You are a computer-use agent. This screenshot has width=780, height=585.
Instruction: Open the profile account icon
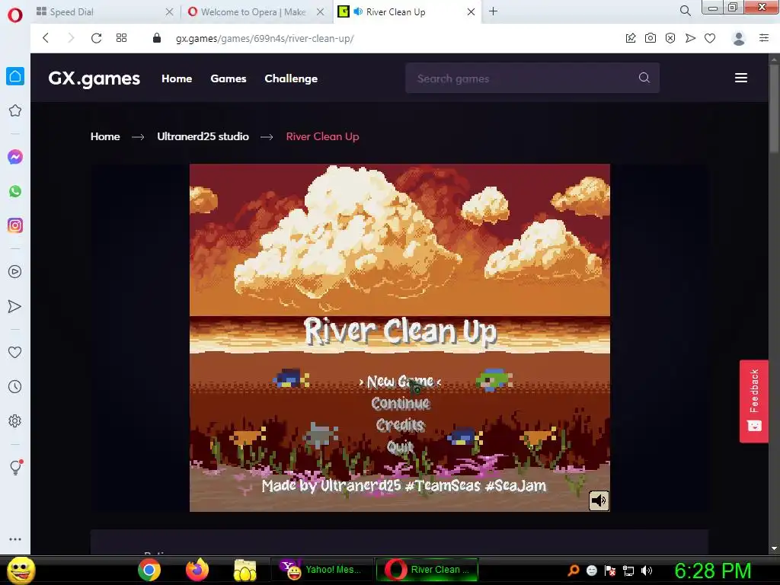(739, 38)
